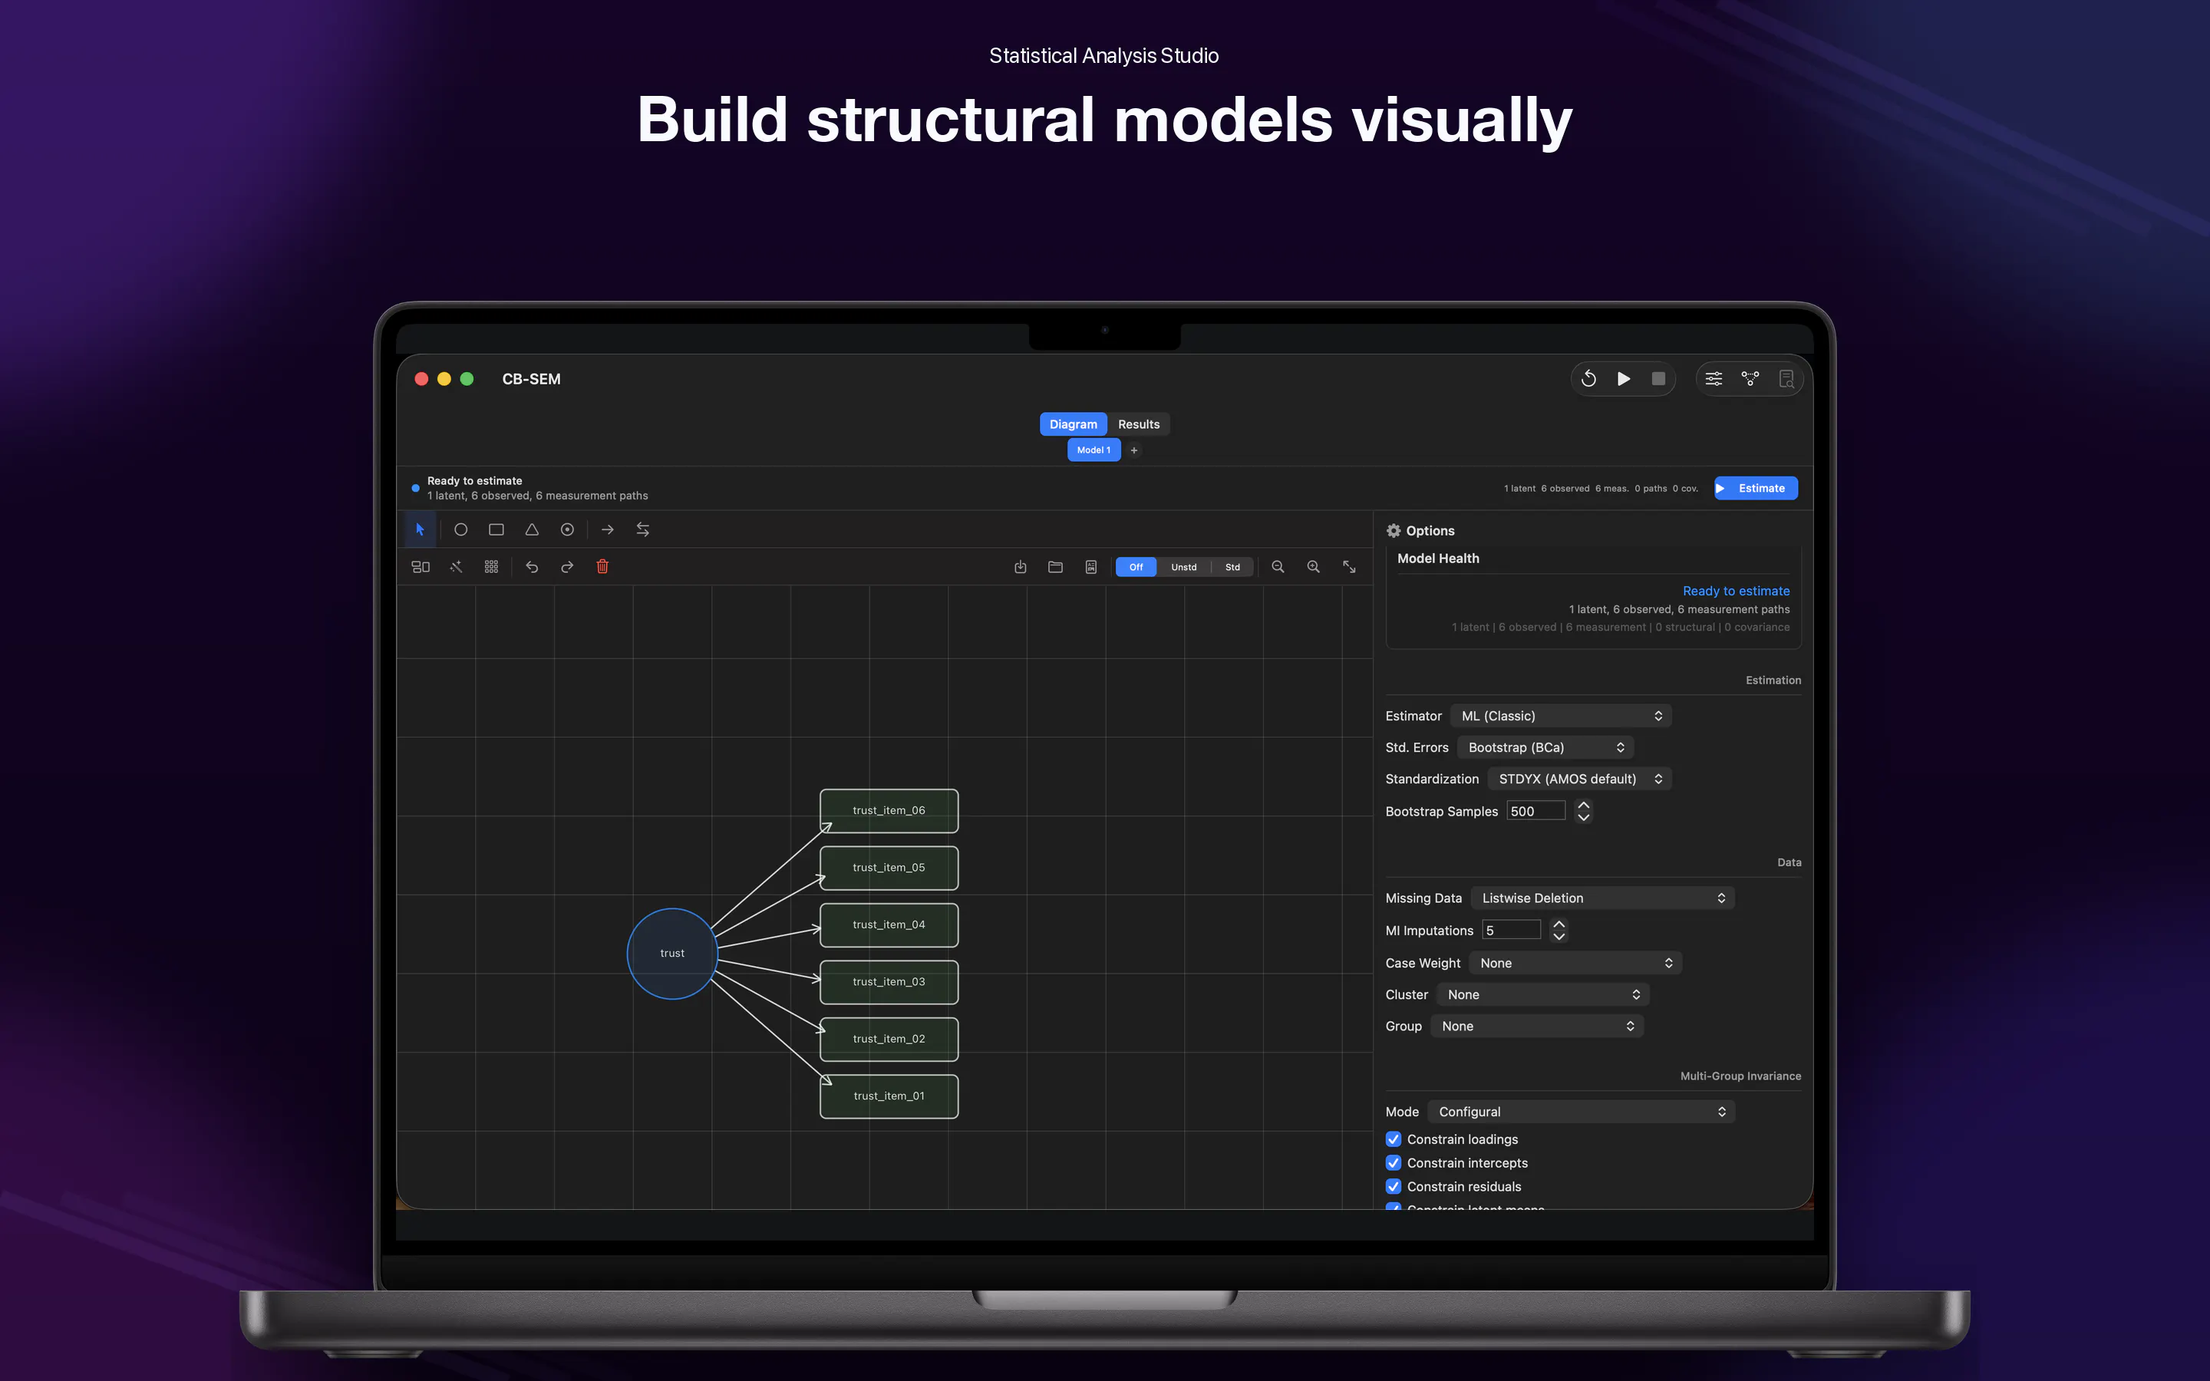Click the fit-to-screen expand arrows icon

tap(1349, 567)
